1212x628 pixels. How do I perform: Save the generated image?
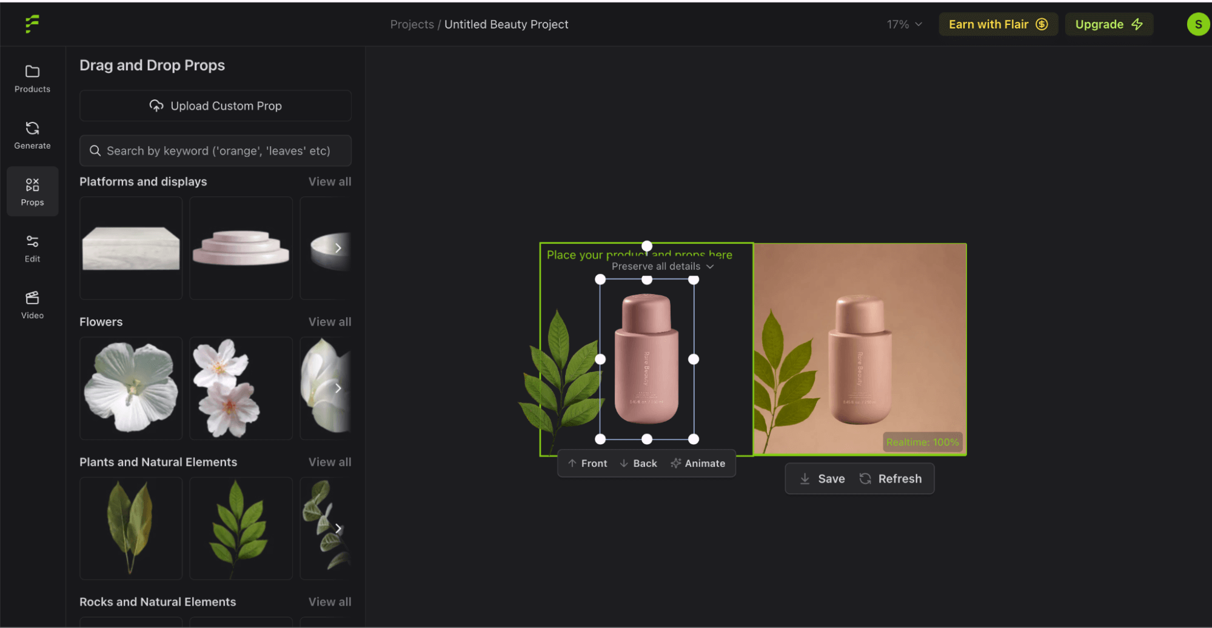822,479
